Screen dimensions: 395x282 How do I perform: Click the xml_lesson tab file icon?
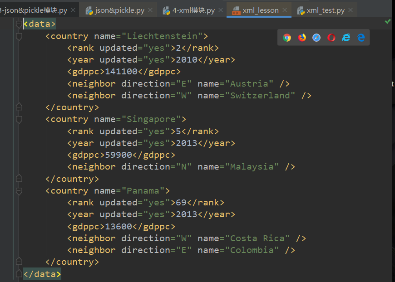236,10
